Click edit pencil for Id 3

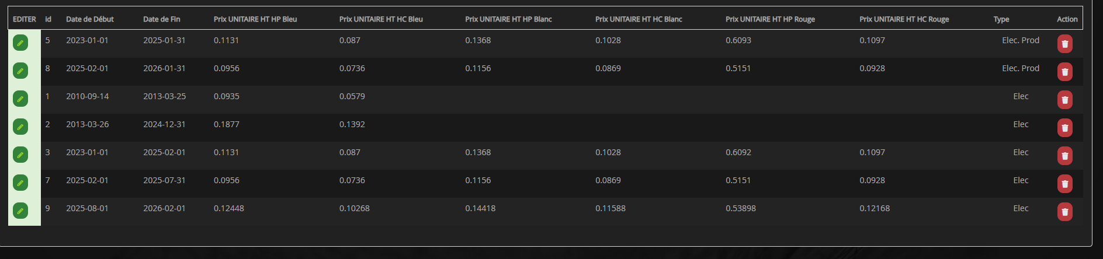[20, 155]
